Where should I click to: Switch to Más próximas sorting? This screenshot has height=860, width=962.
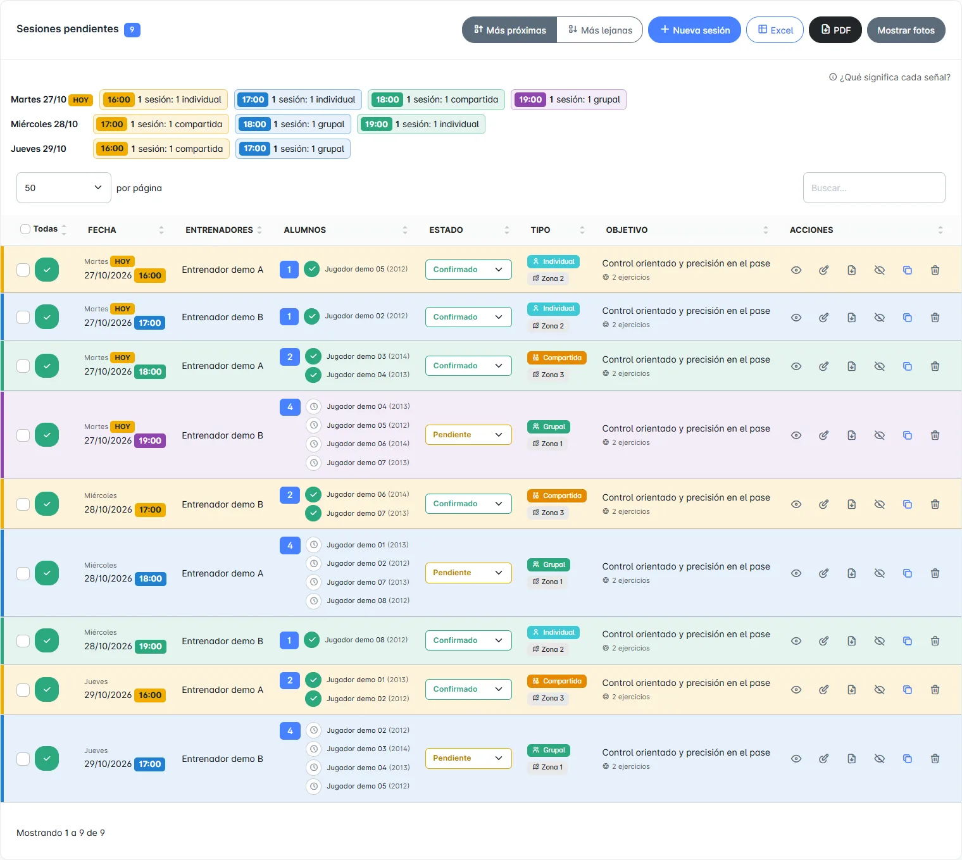point(509,30)
